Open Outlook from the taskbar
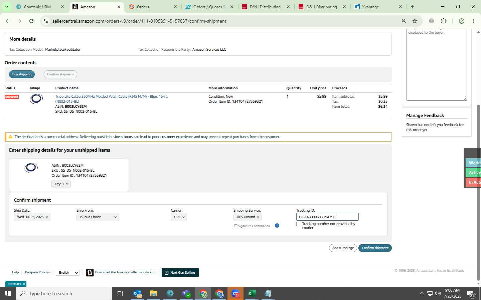This screenshot has width=481, height=300. click(x=138, y=293)
